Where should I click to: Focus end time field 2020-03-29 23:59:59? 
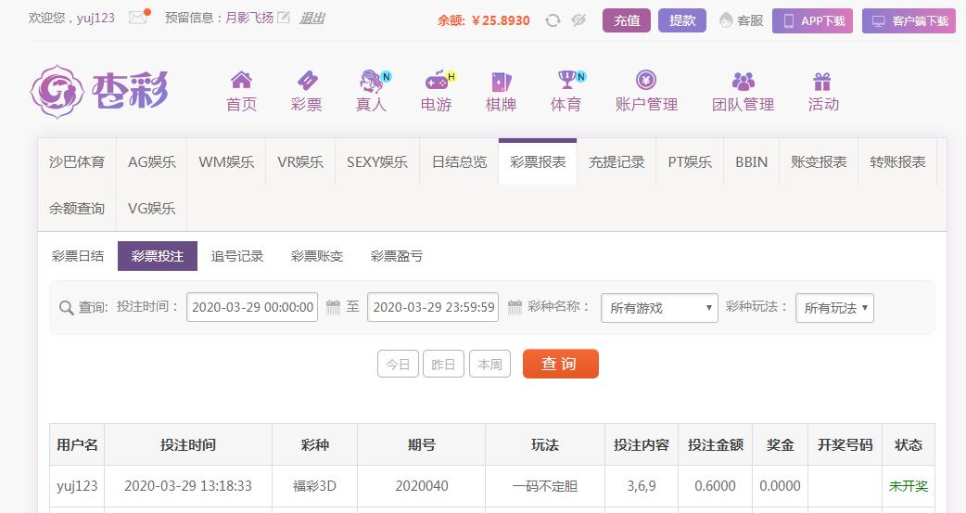pos(433,307)
